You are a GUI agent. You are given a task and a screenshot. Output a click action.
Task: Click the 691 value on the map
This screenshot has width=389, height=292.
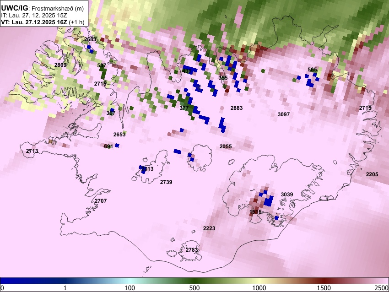(x=108, y=146)
